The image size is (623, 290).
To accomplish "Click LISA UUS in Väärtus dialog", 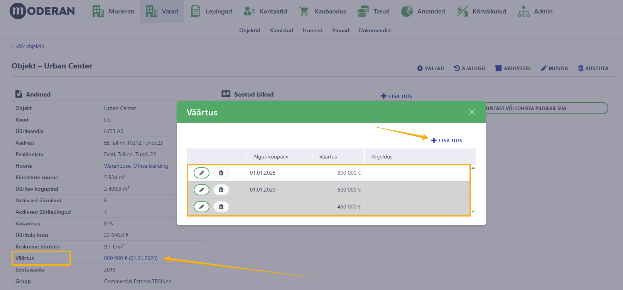I will pos(447,140).
